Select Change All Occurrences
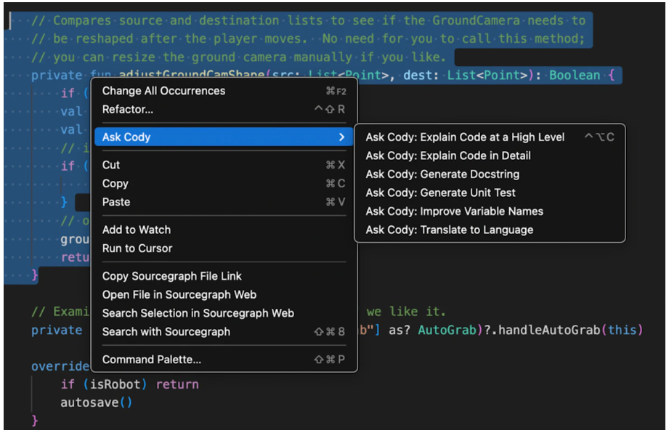The width and height of the screenshot is (669, 433). click(224, 91)
